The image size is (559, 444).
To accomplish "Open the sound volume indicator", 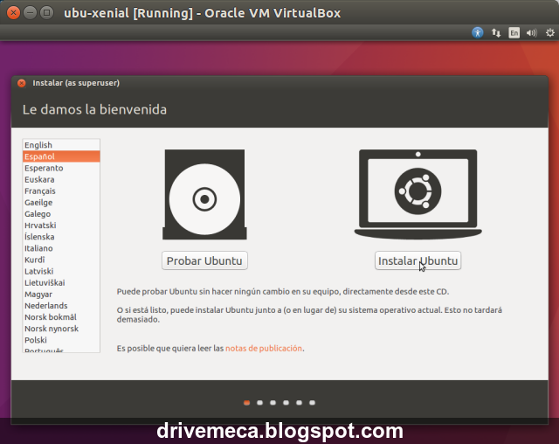I will 532,33.
